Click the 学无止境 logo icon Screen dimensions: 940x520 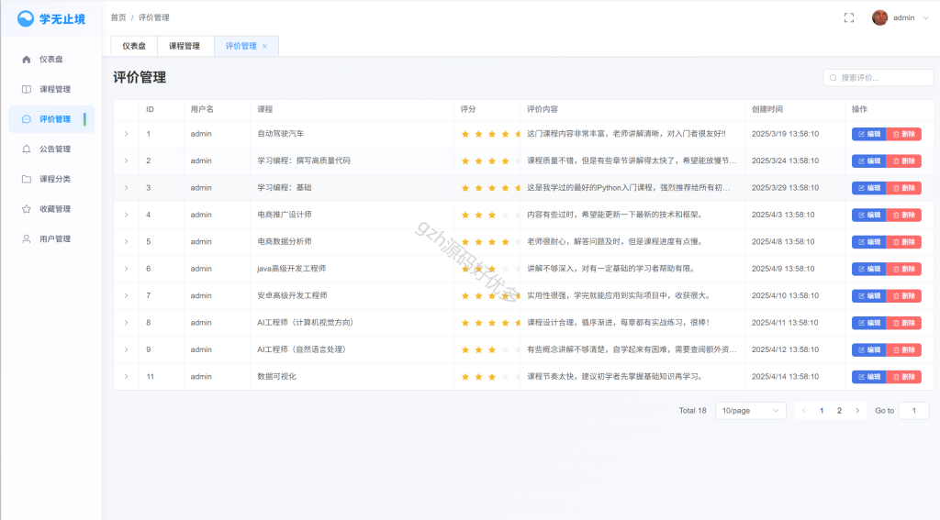(x=25, y=18)
